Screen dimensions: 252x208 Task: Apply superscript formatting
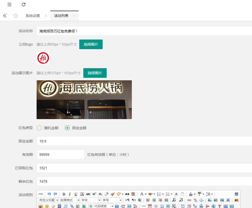[94, 194]
